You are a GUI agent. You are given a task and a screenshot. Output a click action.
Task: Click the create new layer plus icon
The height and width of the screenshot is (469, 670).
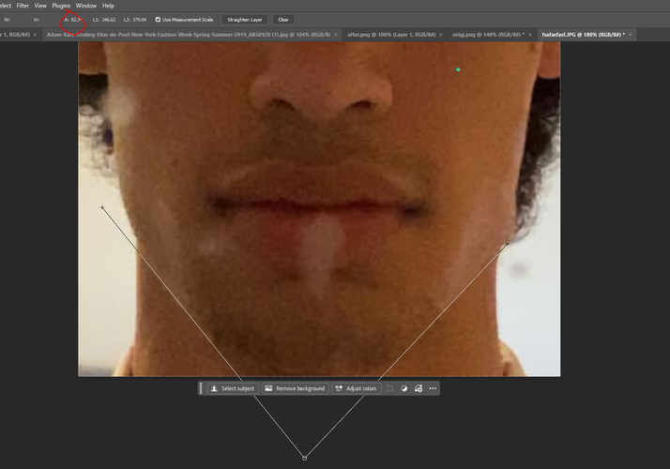point(419,388)
